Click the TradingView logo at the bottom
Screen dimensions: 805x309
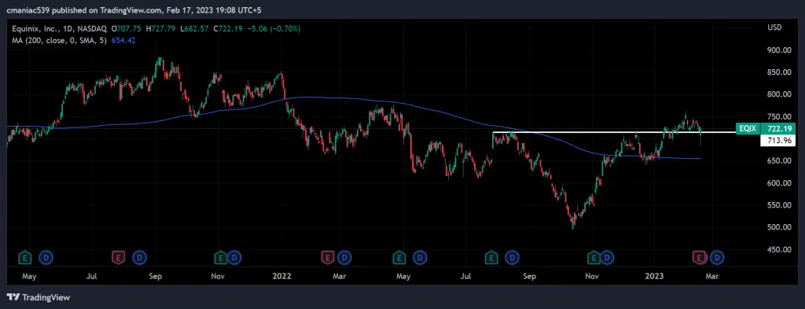(38, 297)
